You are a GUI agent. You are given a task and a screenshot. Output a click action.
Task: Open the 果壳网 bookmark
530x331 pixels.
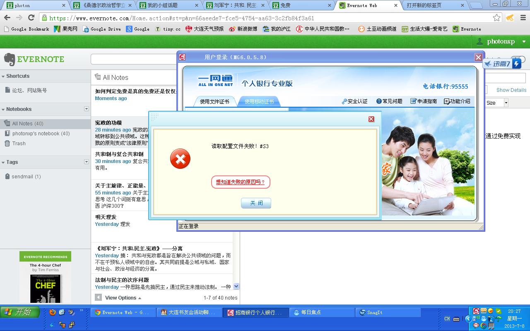click(65, 29)
